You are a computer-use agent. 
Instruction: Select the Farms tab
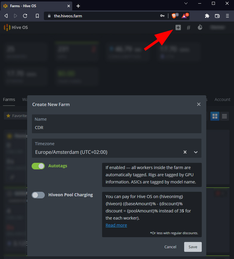pos(9,99)
